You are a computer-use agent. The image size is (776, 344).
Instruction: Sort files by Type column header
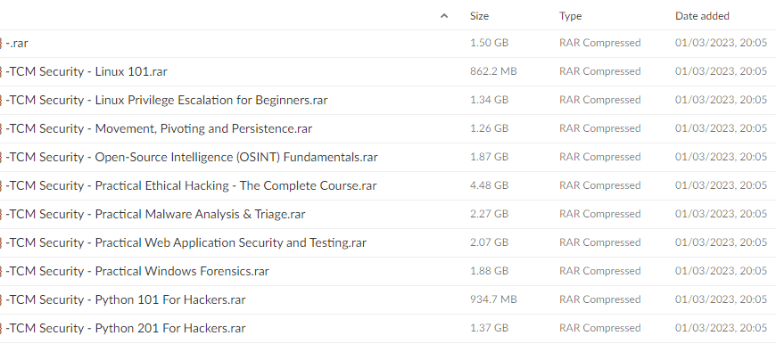point(570,16)
